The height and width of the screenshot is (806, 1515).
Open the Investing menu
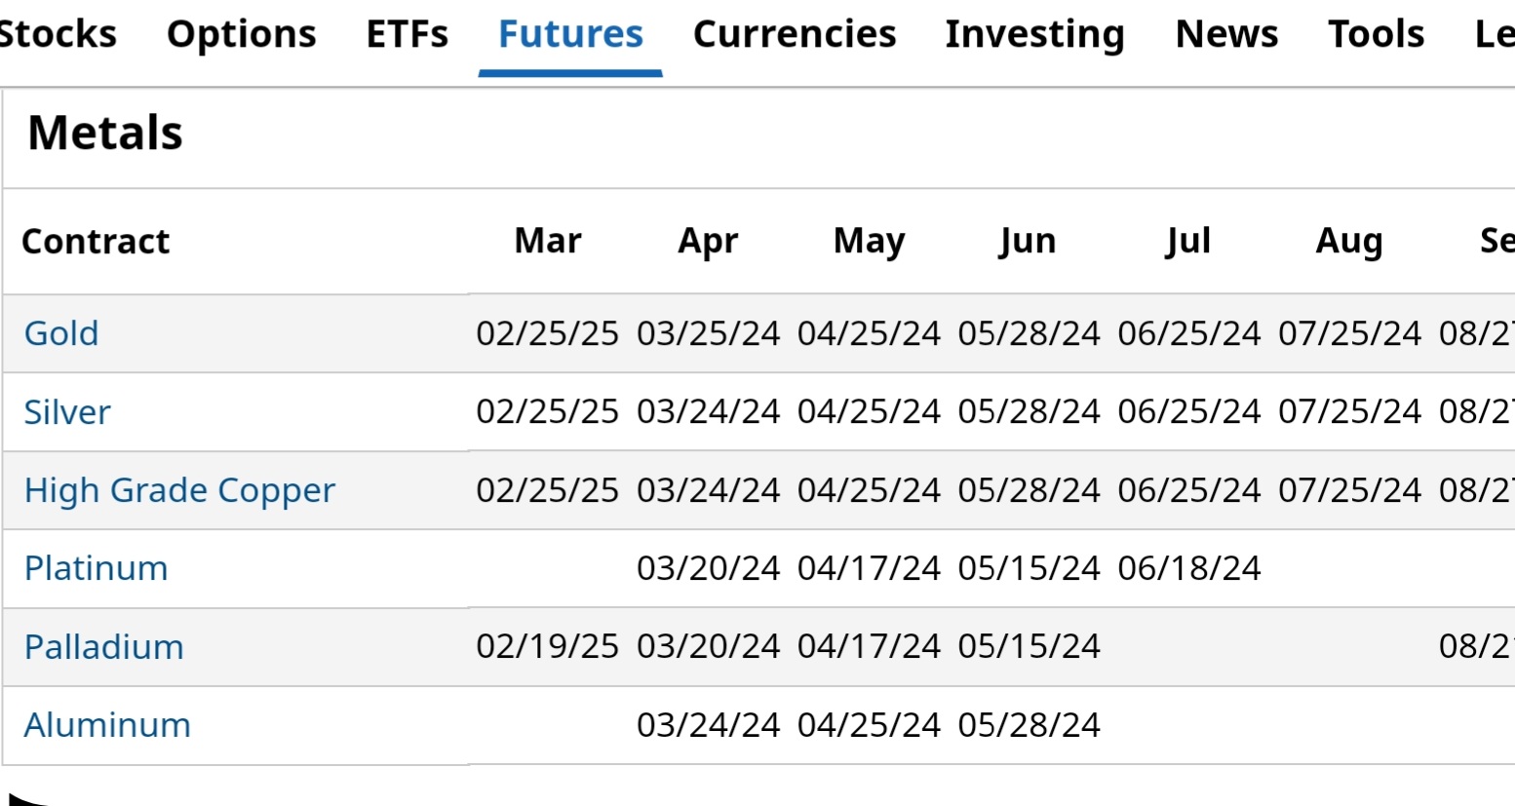[x=1034, y=34]
